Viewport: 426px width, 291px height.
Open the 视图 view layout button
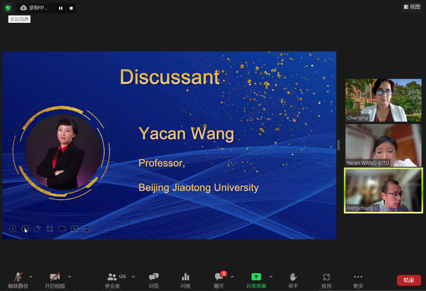tap(412, 7)
